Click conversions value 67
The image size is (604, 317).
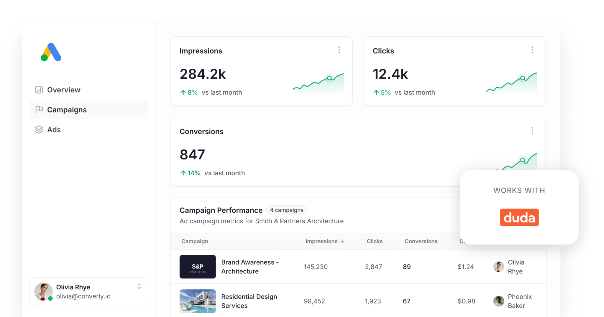point(407,301)
